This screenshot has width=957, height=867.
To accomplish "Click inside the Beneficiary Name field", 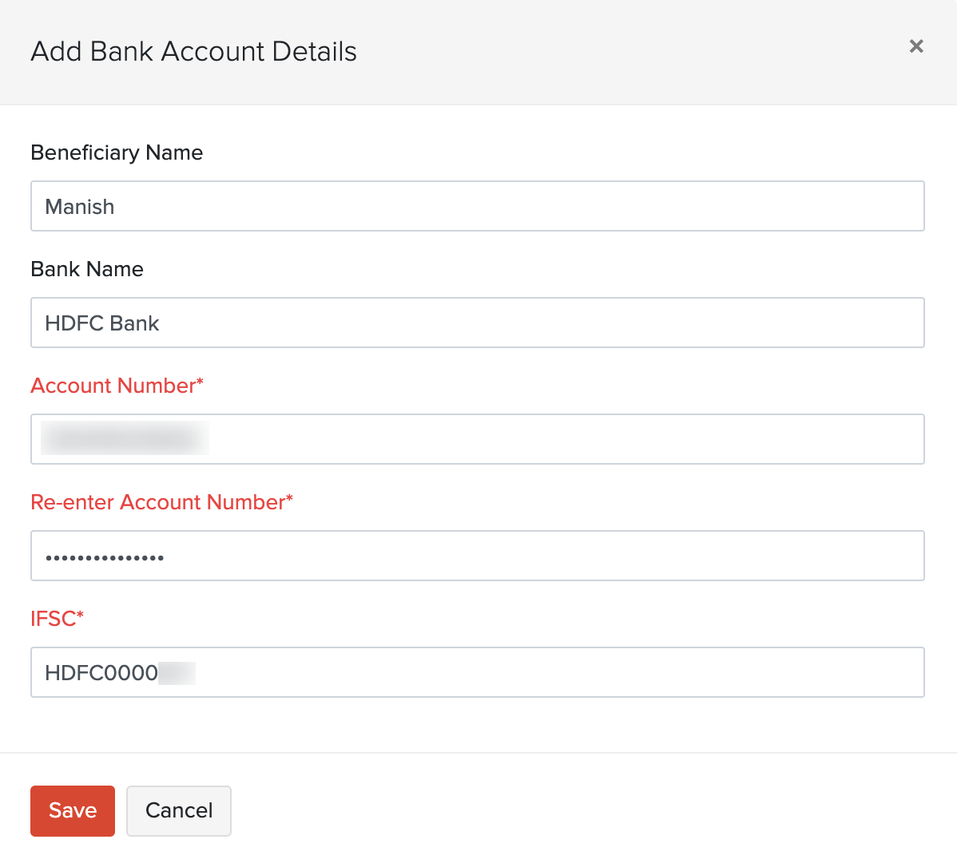I will [477, 206].
